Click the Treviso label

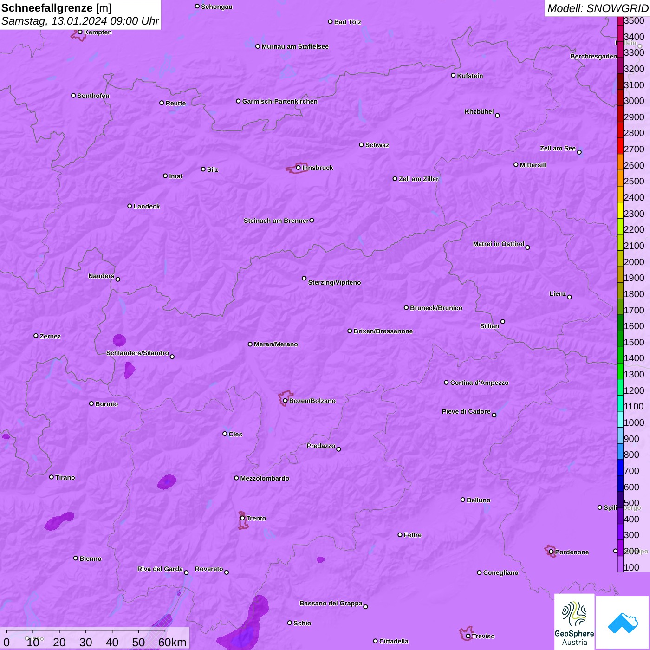[x=483, y=636]
